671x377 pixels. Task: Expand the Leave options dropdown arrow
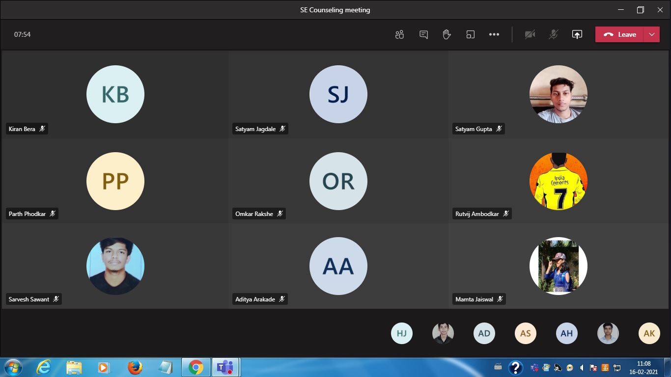coord(652,34)
